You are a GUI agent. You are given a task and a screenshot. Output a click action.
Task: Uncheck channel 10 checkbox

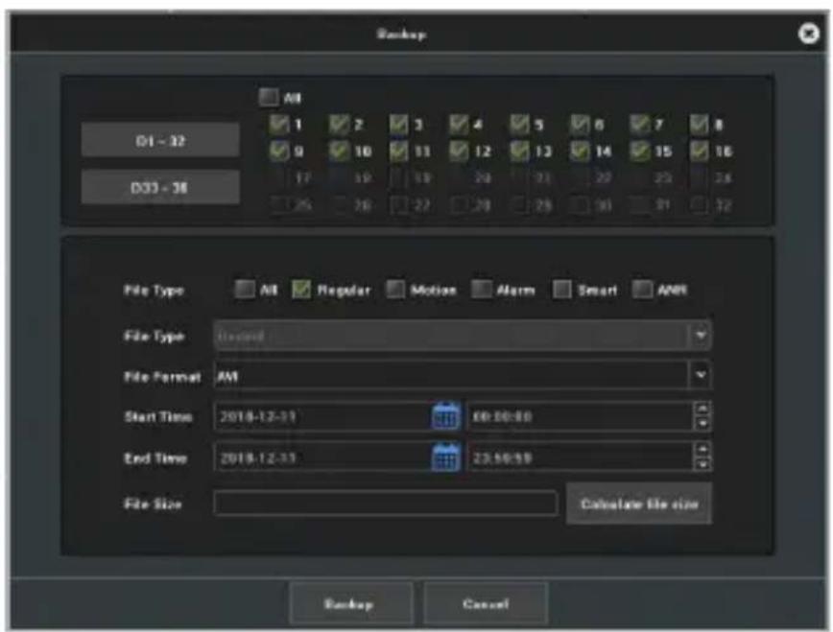pyautogui.click(x=339, y=152)
